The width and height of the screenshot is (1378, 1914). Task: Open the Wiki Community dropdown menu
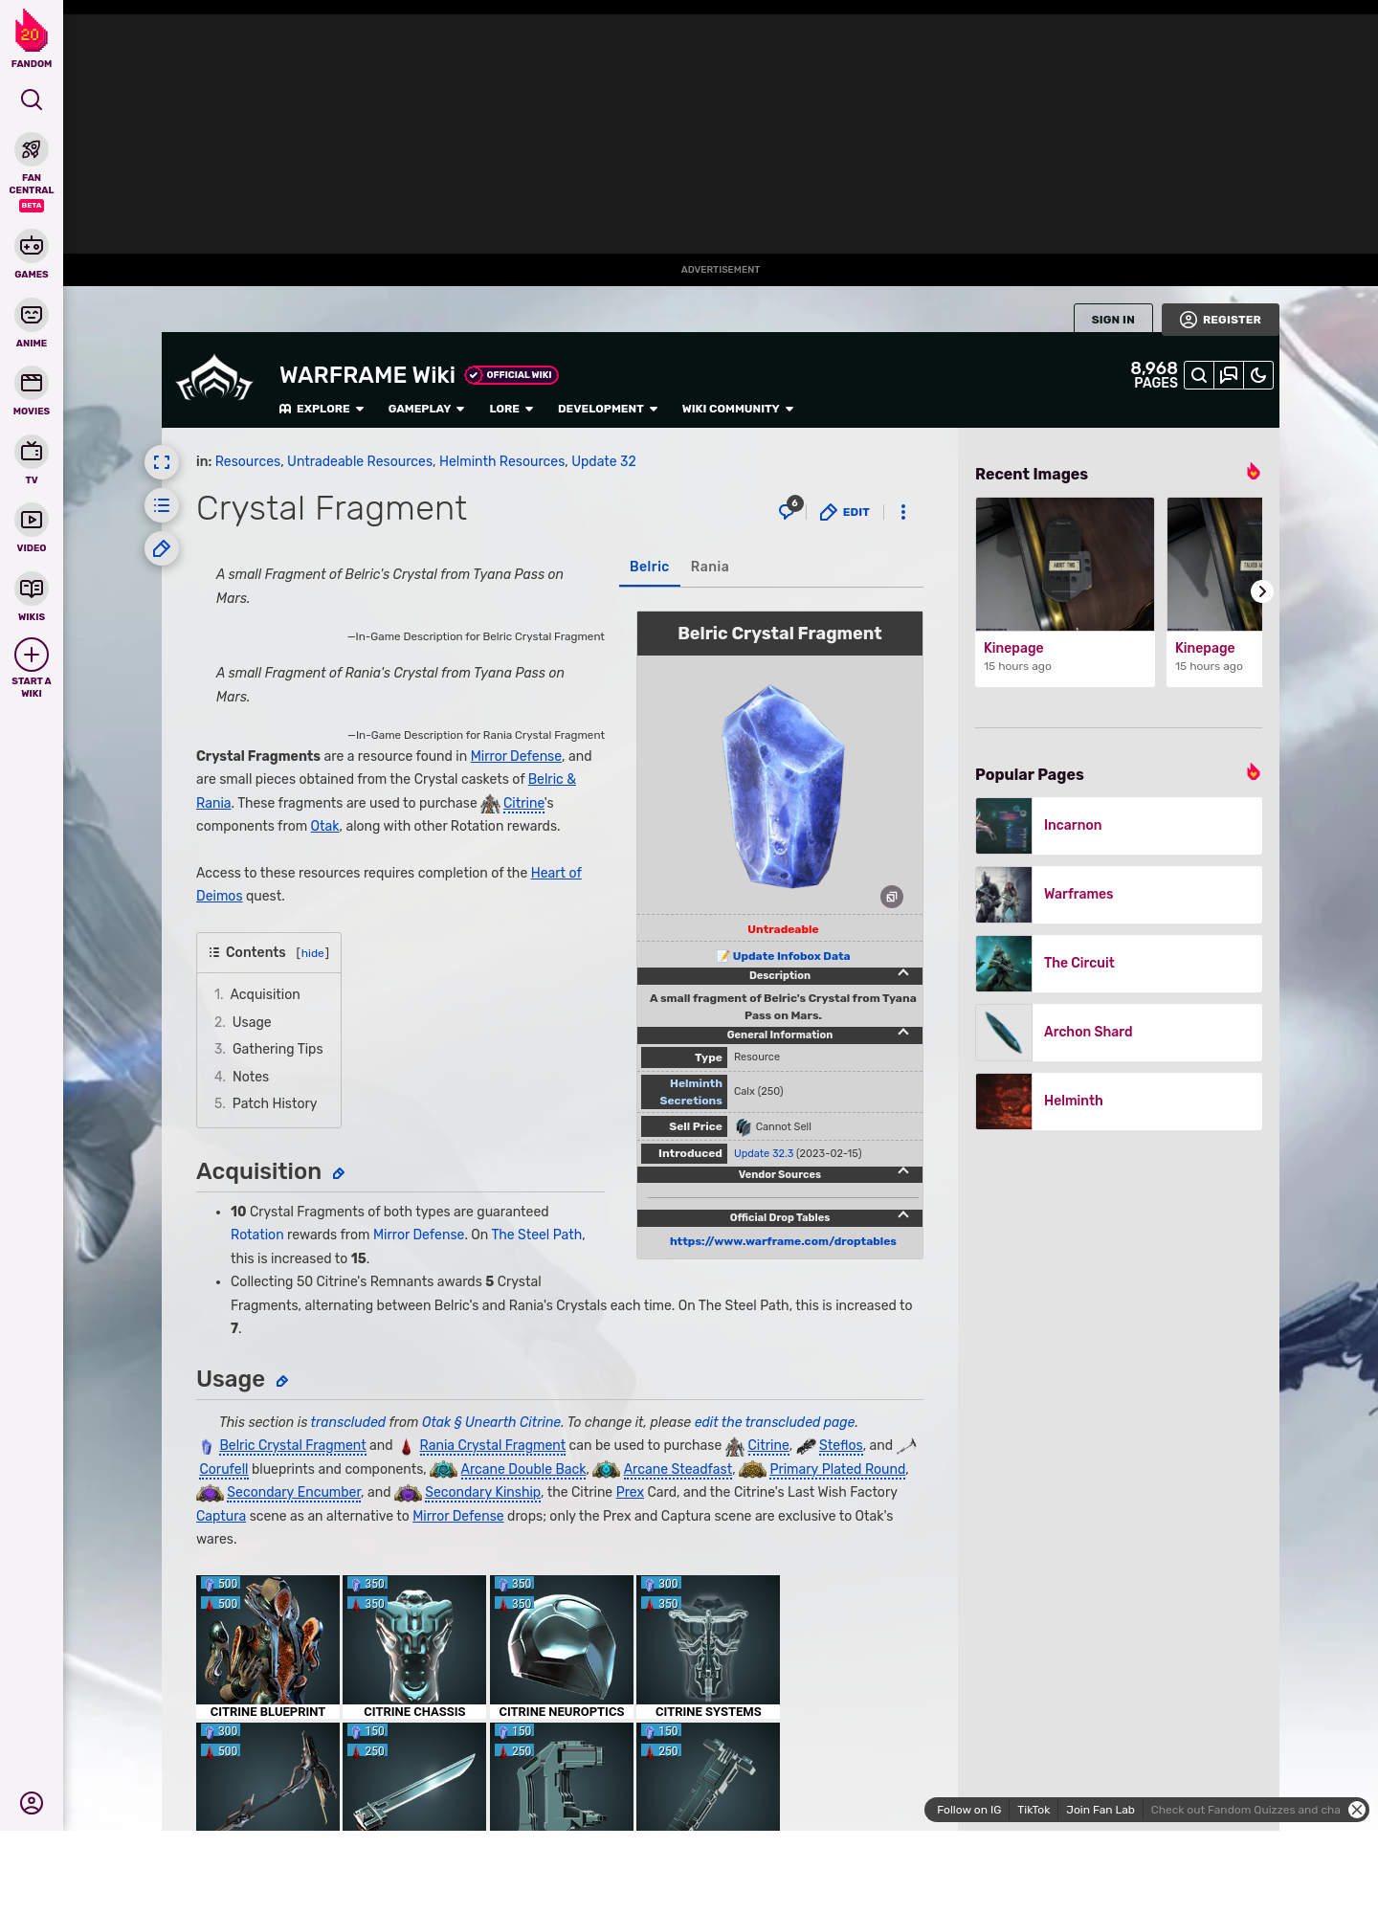738,409
